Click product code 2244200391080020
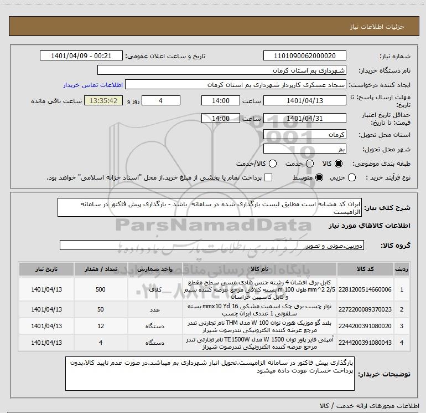 pyautogui.click(x=365, y=326)
